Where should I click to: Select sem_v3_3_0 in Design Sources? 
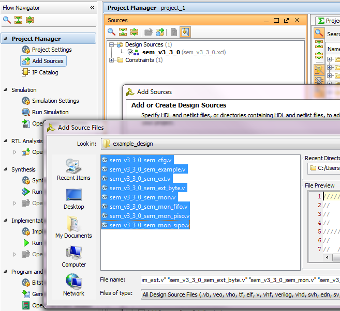160,52
